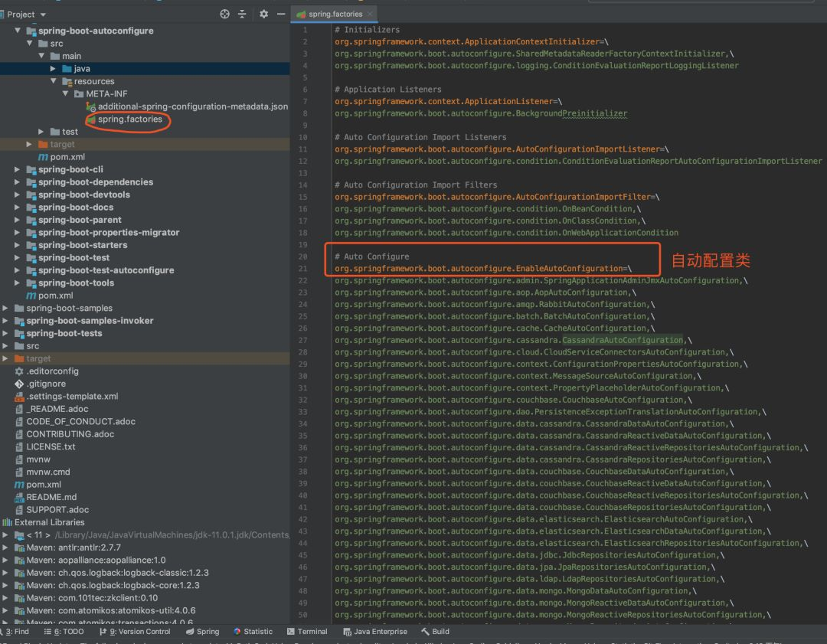The image size is (827, 644).
Task: Select pom.xml under spring-boot-autoconfigure
Action: click(x=67, y=157)
